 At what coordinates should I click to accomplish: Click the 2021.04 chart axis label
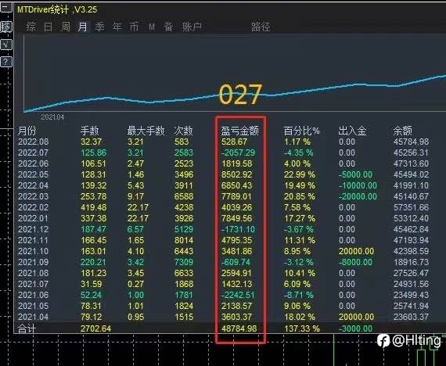tap(52, 117)
